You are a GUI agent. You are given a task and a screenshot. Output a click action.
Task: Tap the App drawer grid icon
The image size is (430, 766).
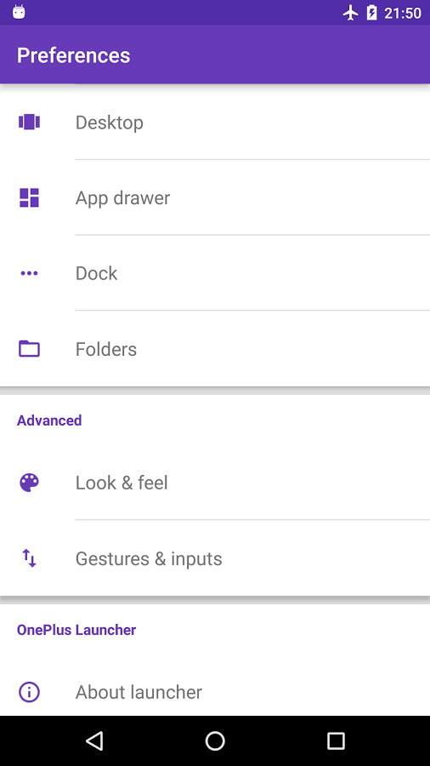29,197
